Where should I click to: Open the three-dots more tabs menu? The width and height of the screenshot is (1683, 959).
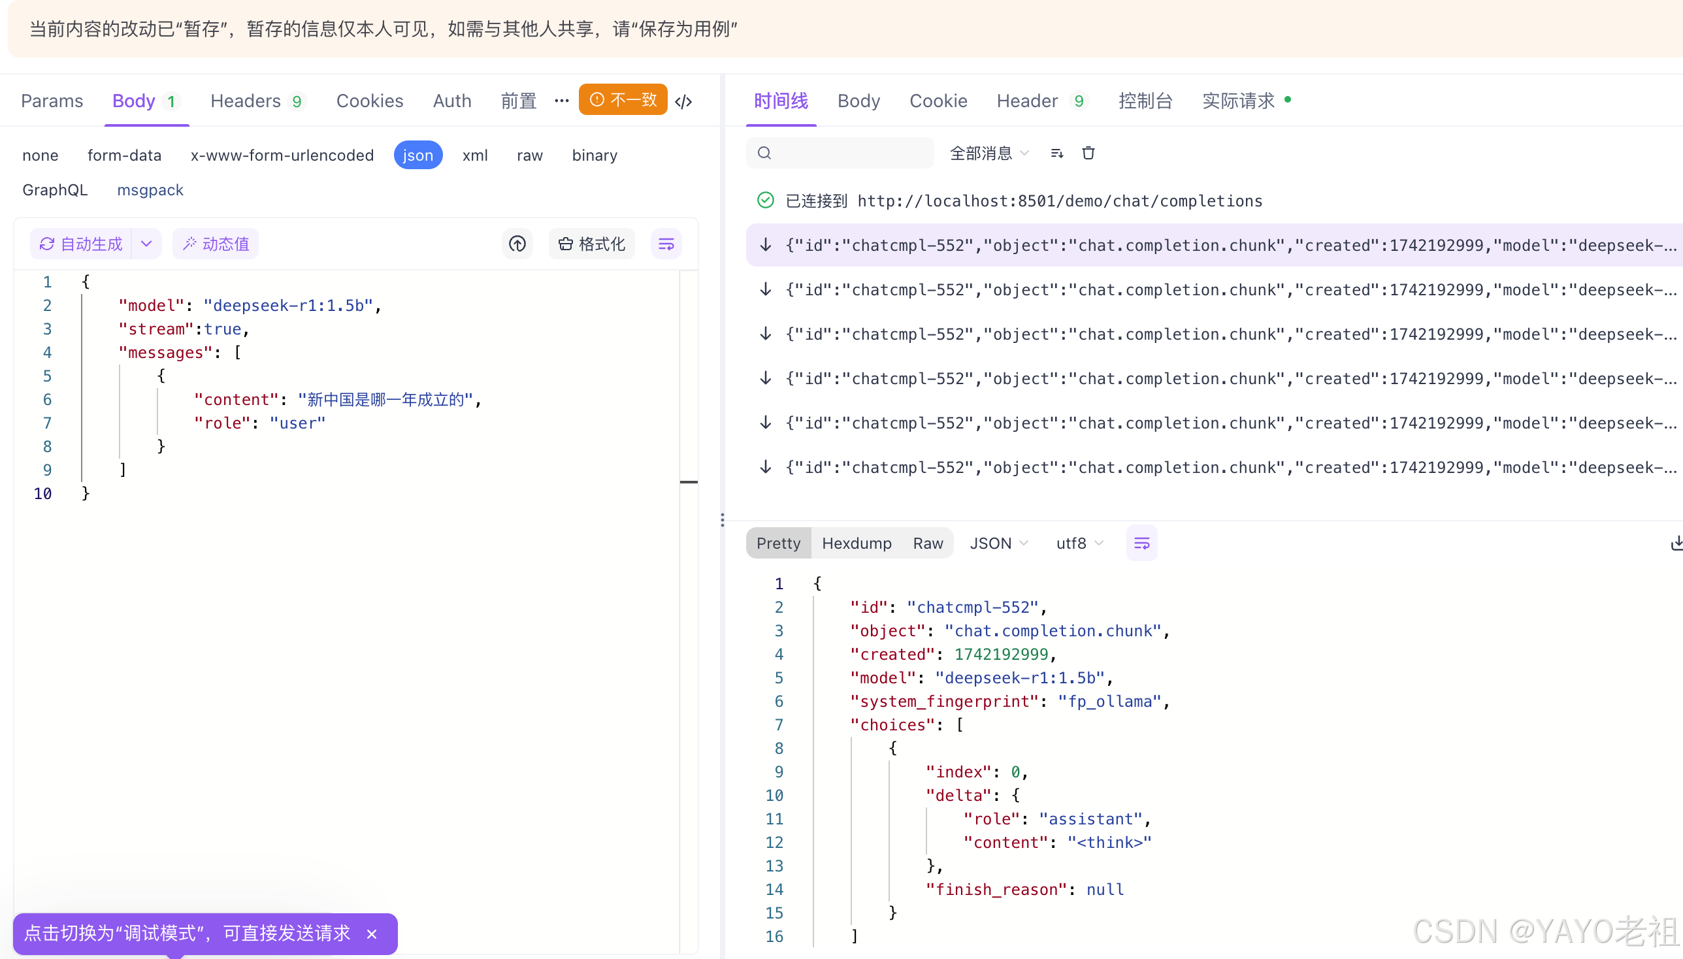[561, 101]
